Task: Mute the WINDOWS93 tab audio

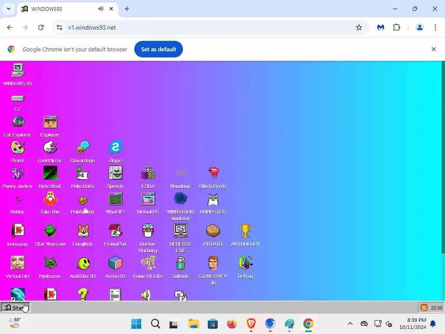Action: point(101,9)
